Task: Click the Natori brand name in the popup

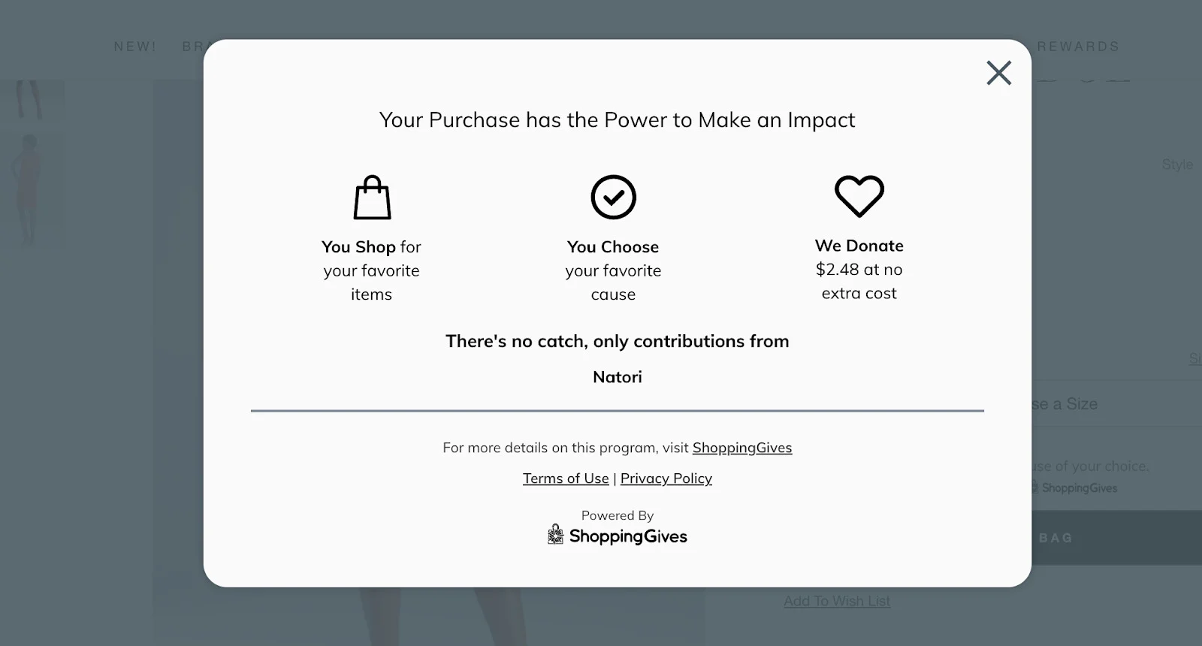Action: [617, 376]
